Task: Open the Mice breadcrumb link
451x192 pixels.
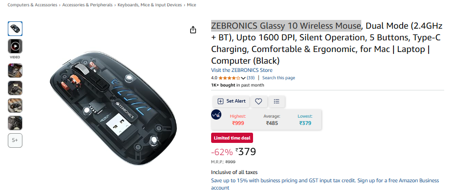Action: (192, 5)
